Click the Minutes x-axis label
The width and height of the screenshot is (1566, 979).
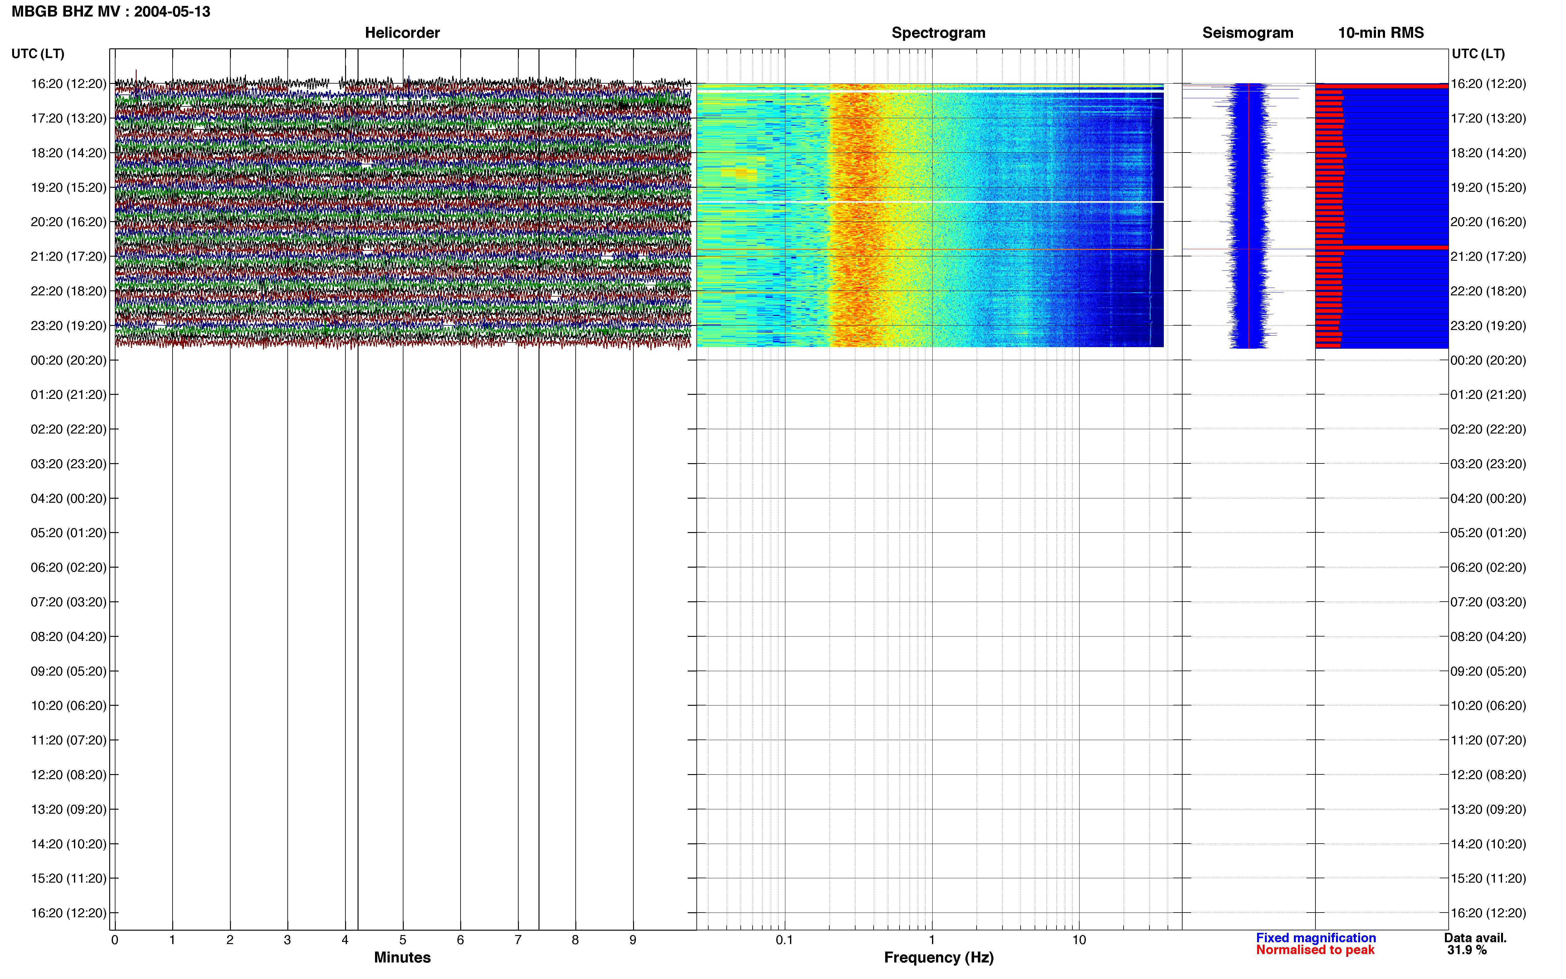coord(402,957)
